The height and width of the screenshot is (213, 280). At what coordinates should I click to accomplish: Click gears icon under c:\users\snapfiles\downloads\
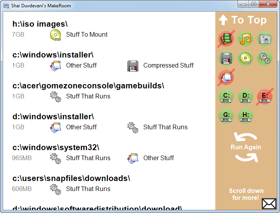pos(55,189)
